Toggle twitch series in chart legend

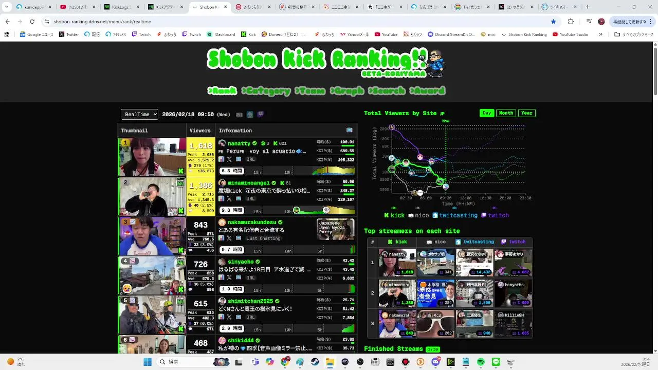point(495,215)
